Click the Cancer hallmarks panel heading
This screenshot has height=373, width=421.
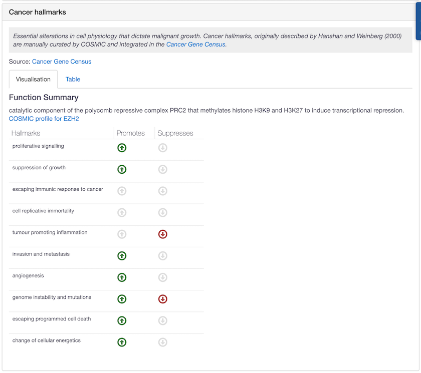37,12
